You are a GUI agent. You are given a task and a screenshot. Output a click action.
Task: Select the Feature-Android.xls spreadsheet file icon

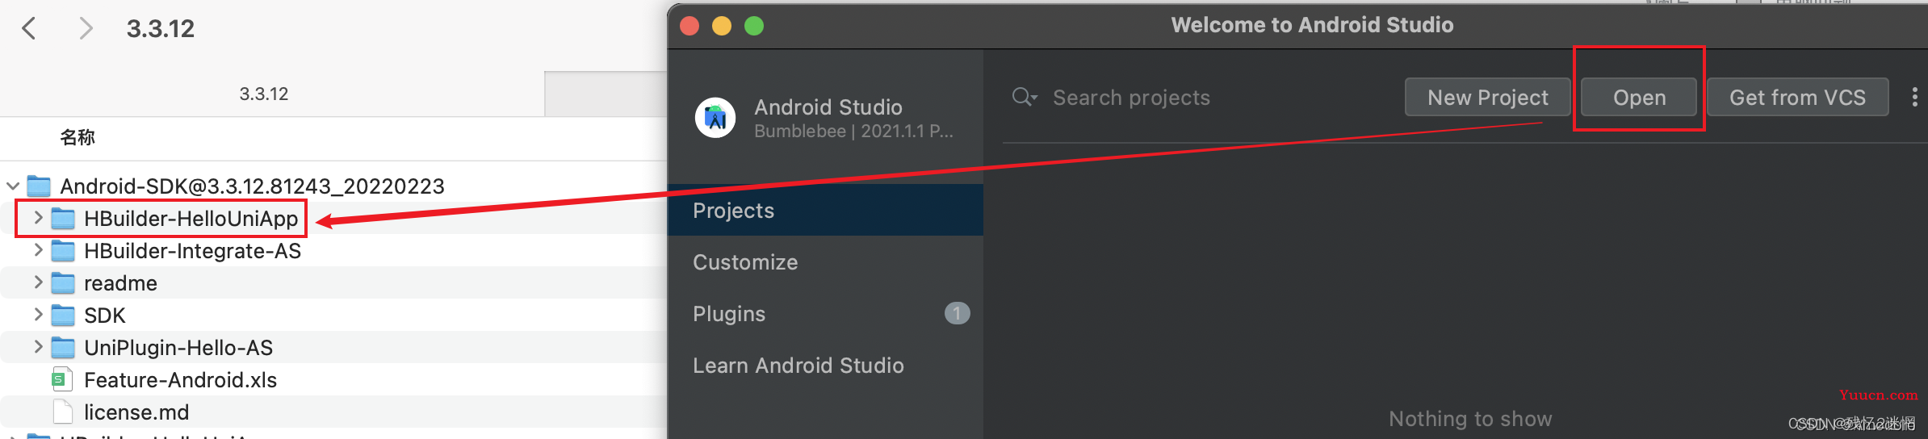[62, 379]
